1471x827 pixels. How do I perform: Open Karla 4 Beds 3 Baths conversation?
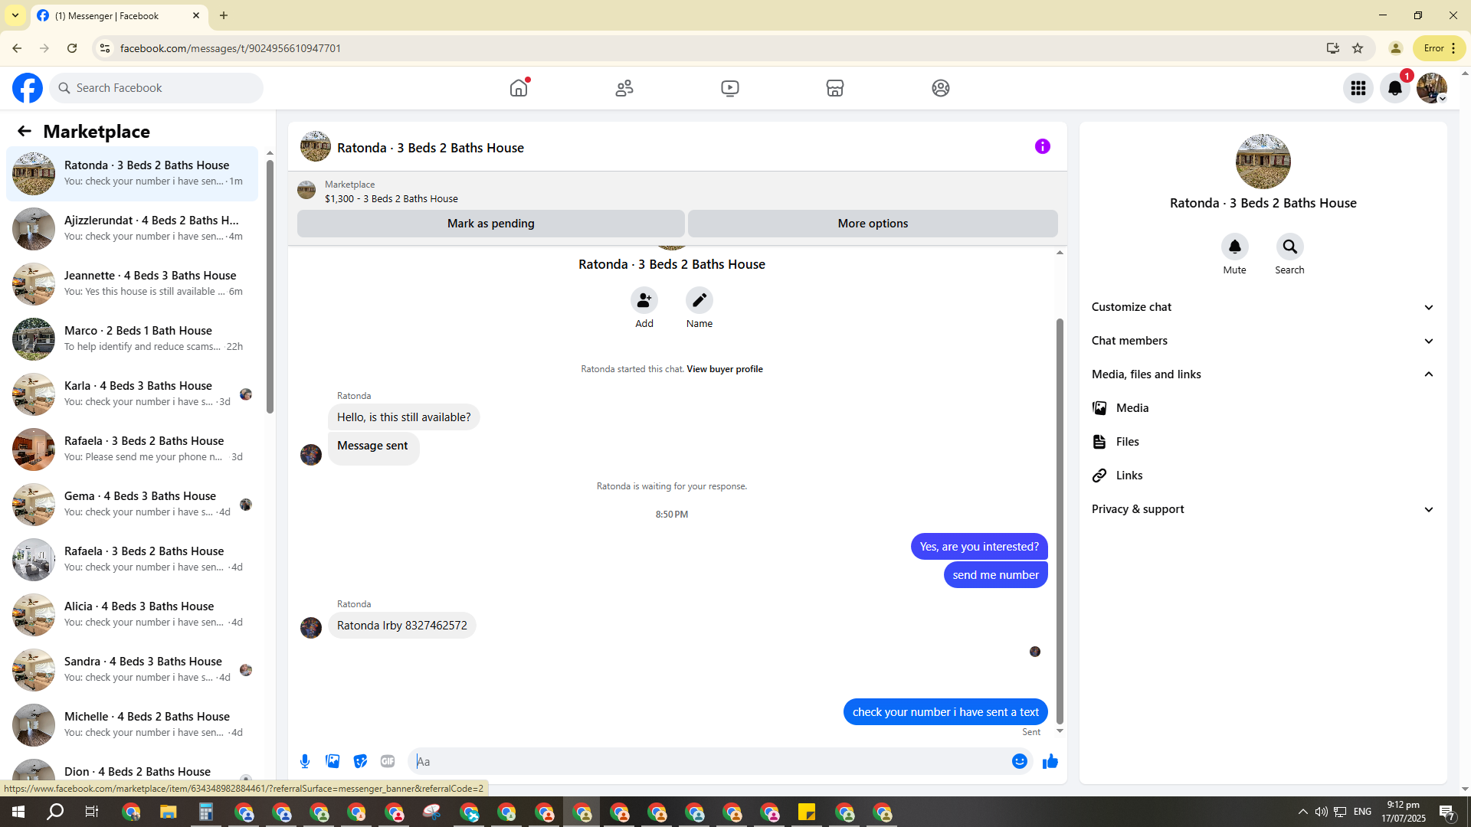[132, 394]
